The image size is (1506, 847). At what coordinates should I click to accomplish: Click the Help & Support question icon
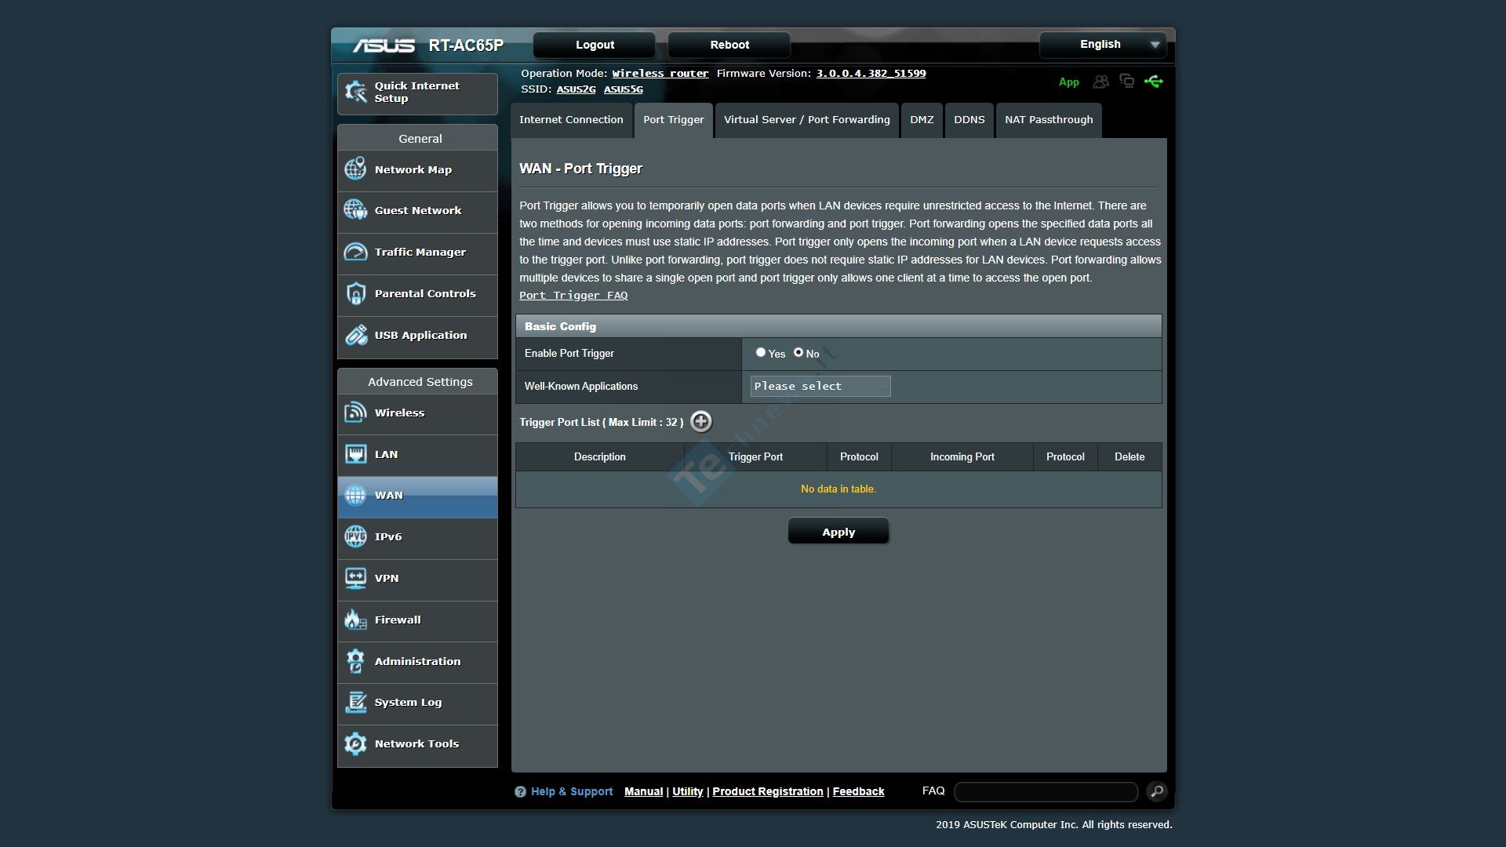click(520, 792)
